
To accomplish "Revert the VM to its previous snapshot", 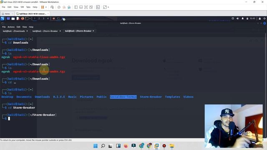I will [64, 7].
